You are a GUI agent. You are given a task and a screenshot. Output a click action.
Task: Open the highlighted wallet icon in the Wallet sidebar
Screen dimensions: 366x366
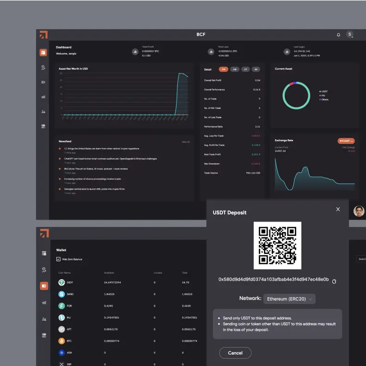(x=44, y=286)
